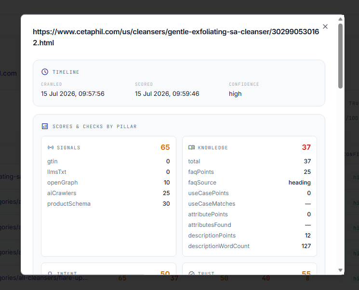Screen dimensions: 359x290
Task: Click the faqPoints row label
Action: pyautogui.click(x=201, y=172)
